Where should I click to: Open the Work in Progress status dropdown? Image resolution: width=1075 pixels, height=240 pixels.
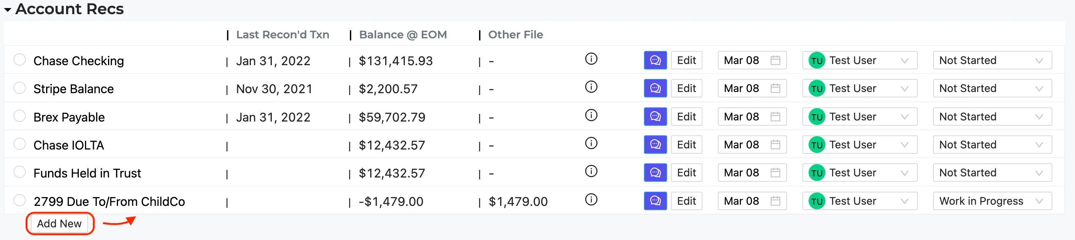(992, 201)
